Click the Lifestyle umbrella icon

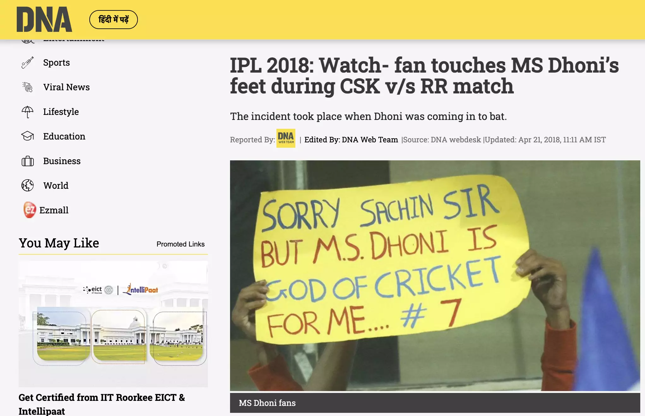[x=27, y=112]
